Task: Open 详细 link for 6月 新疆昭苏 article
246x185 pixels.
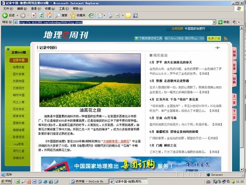Action: (x=213, y=138)
